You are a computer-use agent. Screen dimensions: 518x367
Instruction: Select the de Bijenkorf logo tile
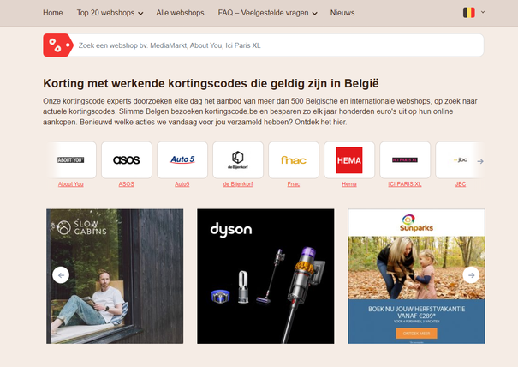click(x=238, y=160)
